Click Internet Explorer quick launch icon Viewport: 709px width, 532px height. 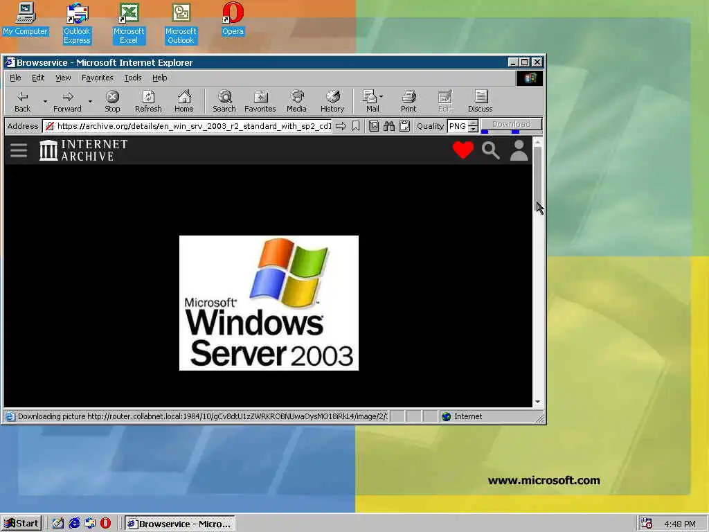(73, 524)
